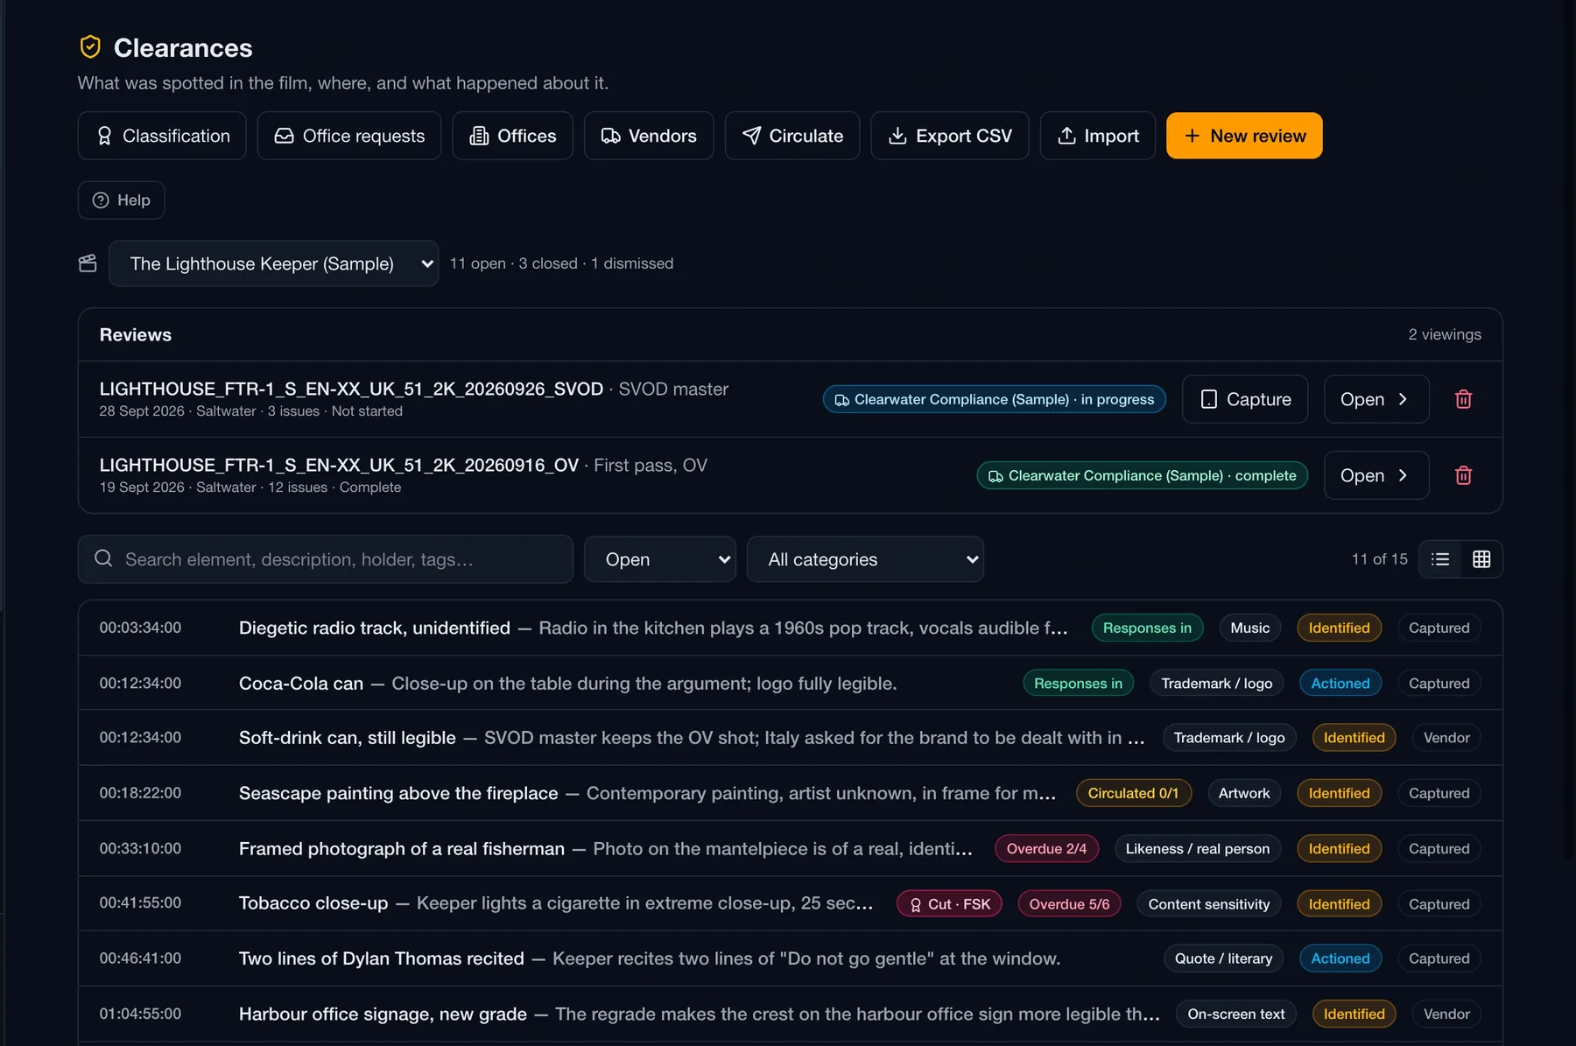Open the Coca-Cola can issue
Screen dimensions: 1576x1046
tap(790, 683)
